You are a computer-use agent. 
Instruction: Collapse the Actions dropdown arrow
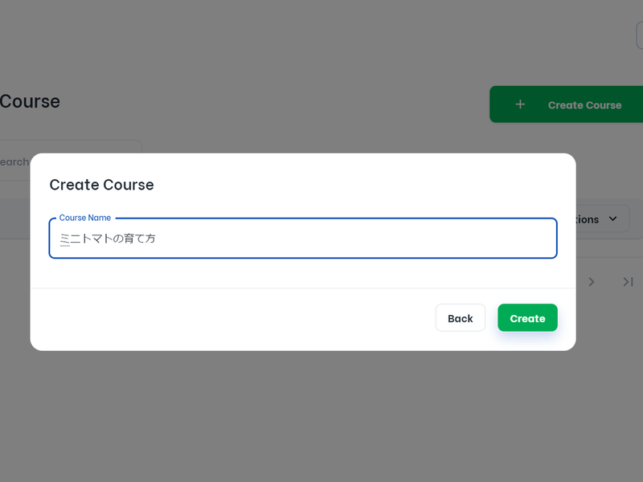[612, 219]
